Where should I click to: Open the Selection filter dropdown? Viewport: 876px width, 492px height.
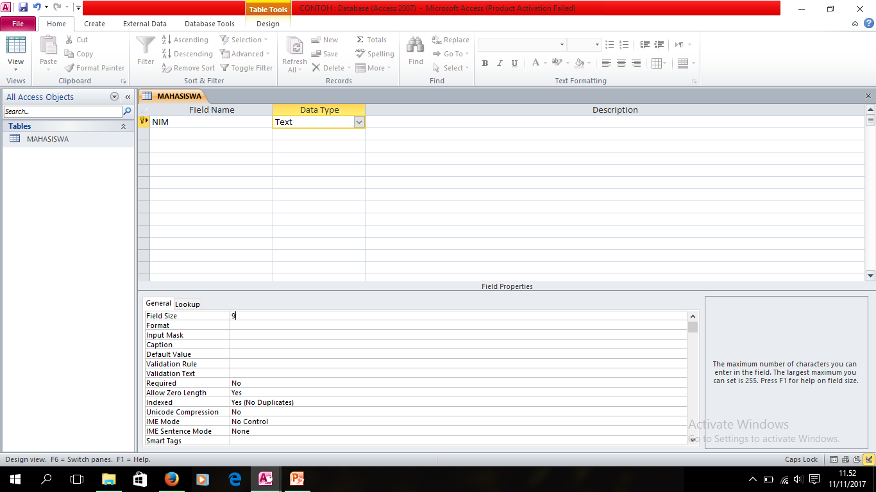[x=244, y=40]
